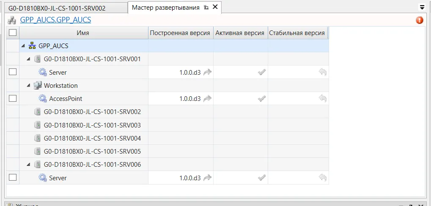The image size is (431, 206).
Task: Click the server icon of SRV002 row
Action: pyautogui.click(x=37, y=112)
